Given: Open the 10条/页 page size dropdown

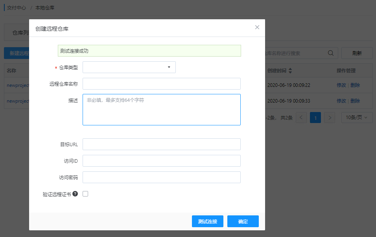Looking at the screenshot, I should point(357,118).
